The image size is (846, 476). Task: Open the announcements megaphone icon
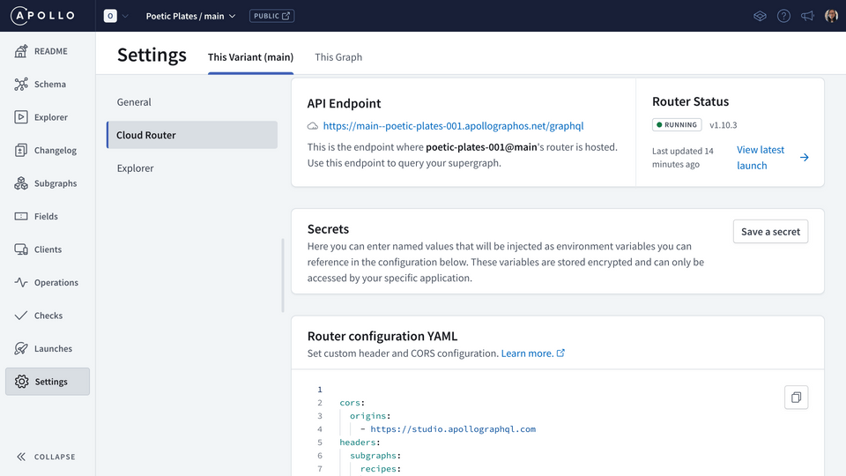[807, 16]
